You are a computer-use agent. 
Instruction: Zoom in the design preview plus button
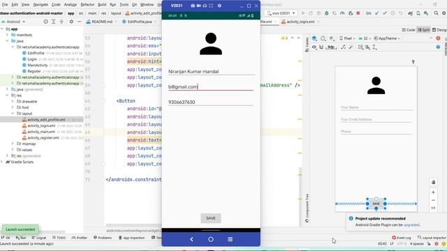433,192
